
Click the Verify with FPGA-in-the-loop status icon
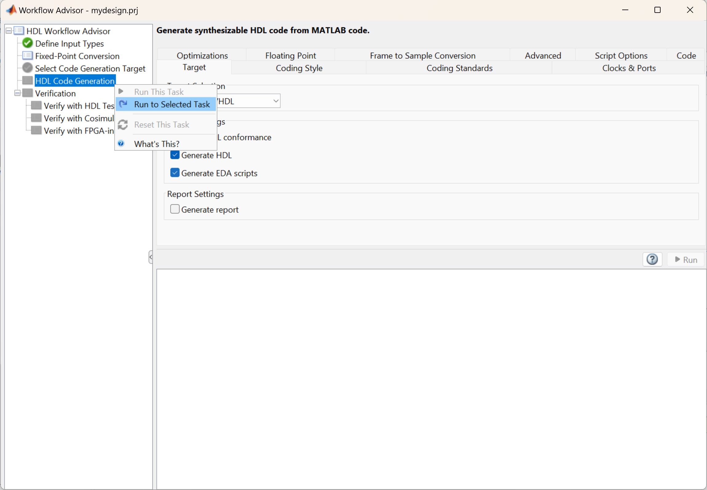tap(36, 131)
